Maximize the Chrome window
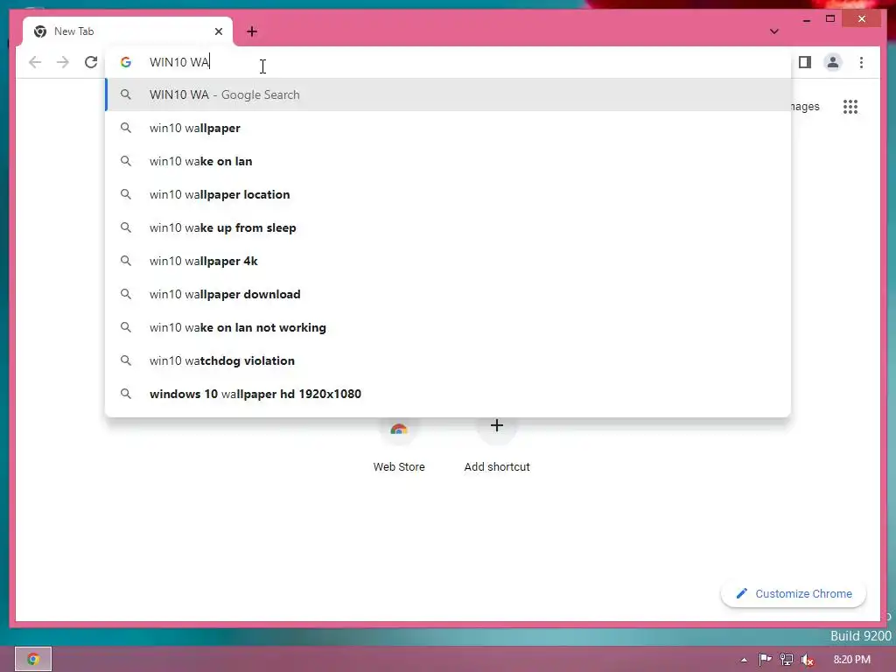This screenshot has width=896, height=672. click(830, 19)
